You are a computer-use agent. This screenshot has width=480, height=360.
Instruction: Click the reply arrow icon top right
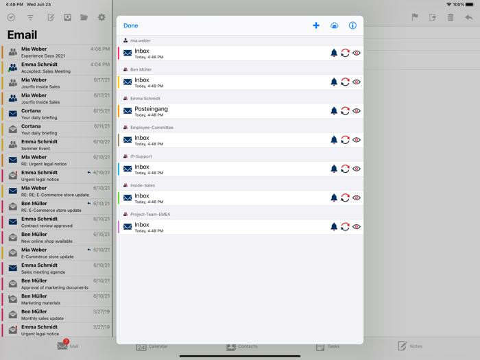coord(468,17)
